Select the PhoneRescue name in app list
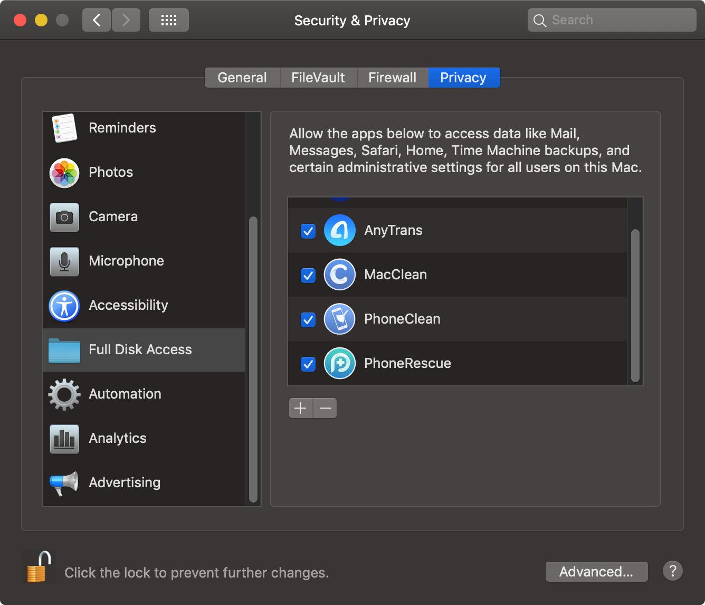Image resolution: width=705 pixels, height=605 pixels. tap(408, 363)
